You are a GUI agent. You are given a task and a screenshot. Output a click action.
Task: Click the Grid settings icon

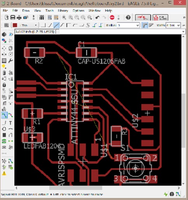point(6,25)
